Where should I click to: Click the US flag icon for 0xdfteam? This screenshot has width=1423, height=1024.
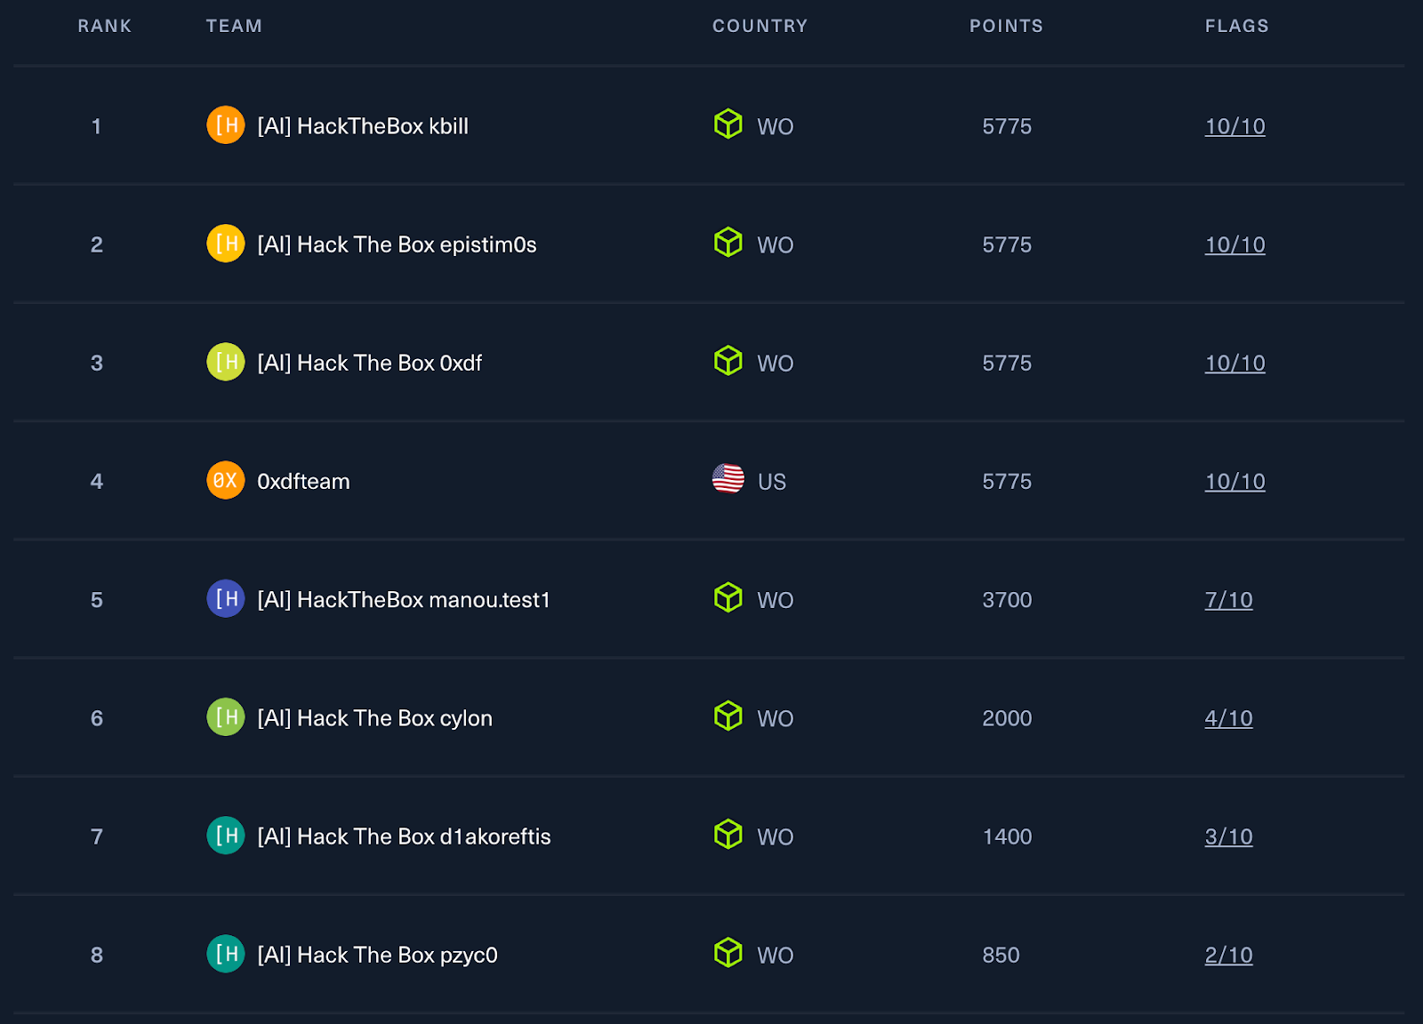coord(728,479)
